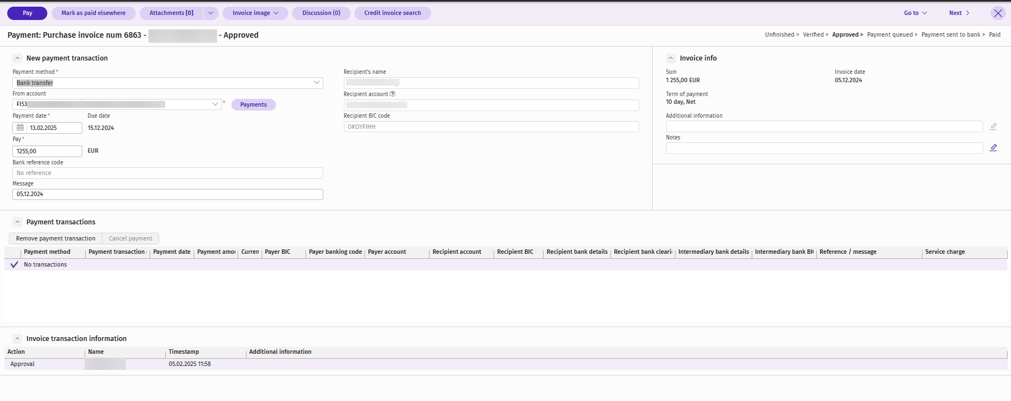Click Remove payment transaction

coord(56,238)
